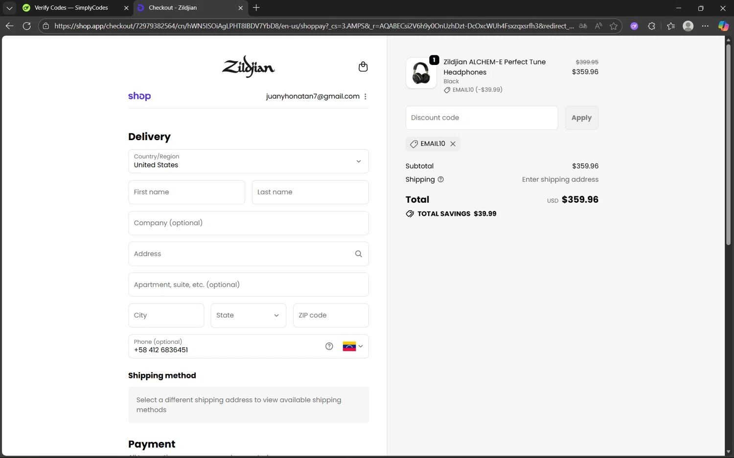This screenshot has width=734, height=458.
Task: Click the address search magnifier icon
Action: 358,254
